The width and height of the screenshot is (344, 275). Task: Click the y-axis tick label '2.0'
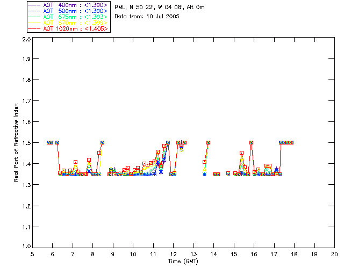click(26, 40)
